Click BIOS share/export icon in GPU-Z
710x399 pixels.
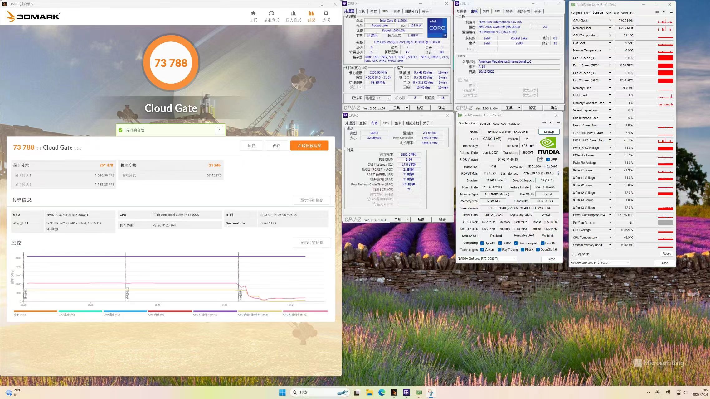(540, 159)
